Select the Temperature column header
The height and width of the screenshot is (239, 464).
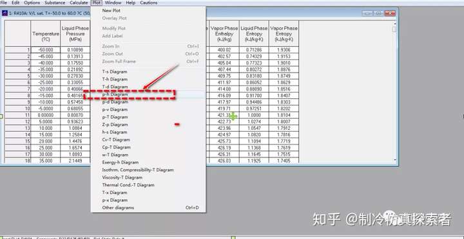coord(46,33)
